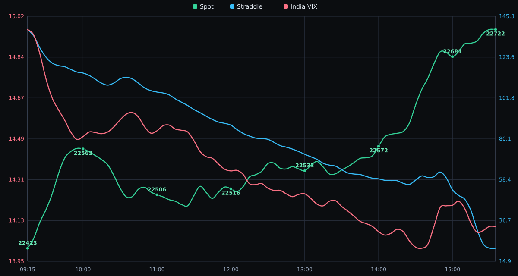The image size is (518, 276).
Task: Toggle the Straddle series in the legend
Action: coord(246,6)
